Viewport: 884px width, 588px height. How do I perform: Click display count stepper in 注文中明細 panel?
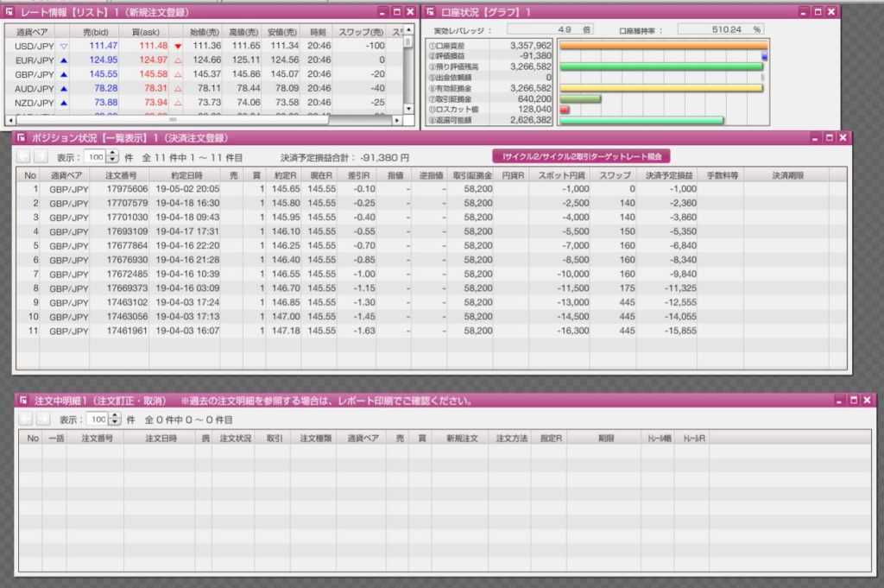coord(112,419)
